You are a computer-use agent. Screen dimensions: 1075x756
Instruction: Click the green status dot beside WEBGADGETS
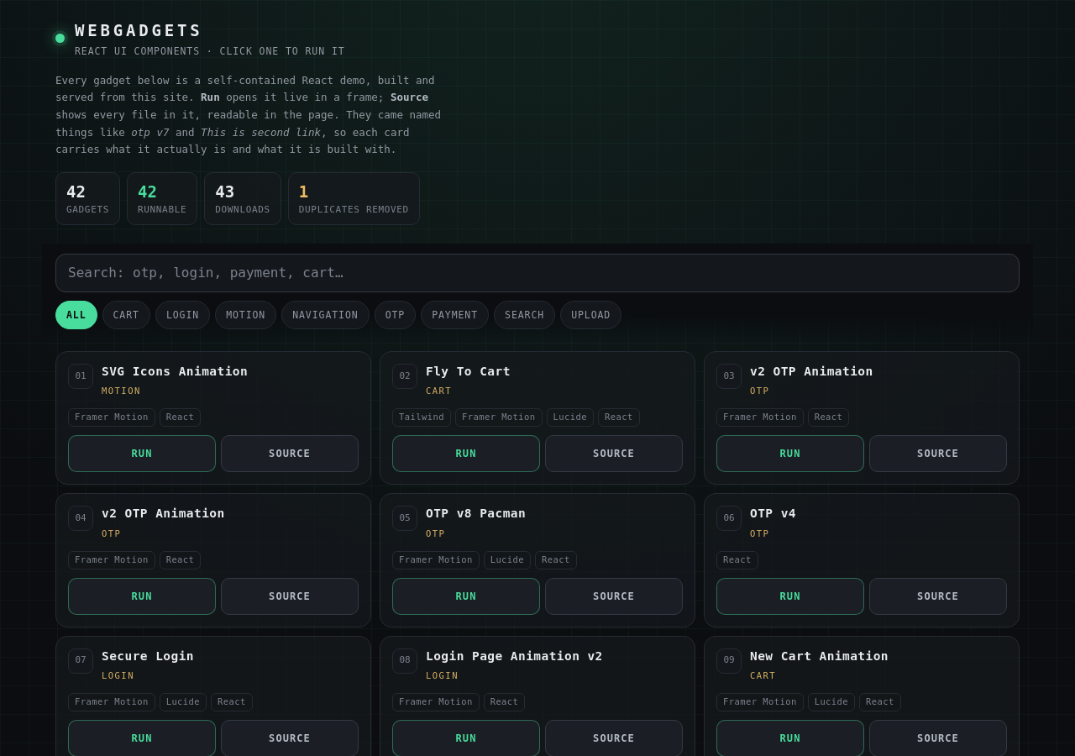(x=60, y=38)
